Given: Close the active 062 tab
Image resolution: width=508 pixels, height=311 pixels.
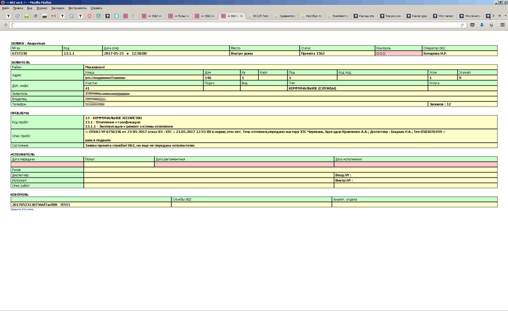Looking at the screenshot, I should point(241,16).
